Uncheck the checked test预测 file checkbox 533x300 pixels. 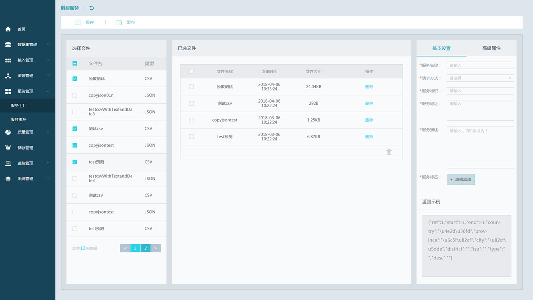click(x=75, y=162)
